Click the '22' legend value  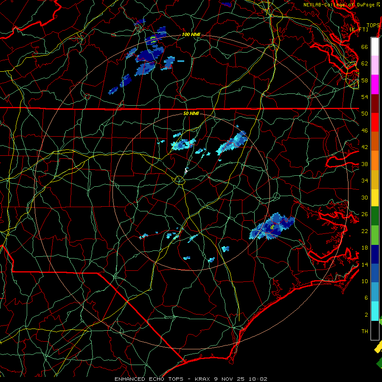pyautogui.click(x=365, y=231)
